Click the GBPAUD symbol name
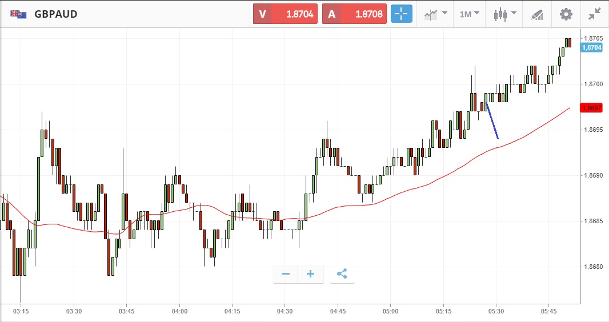609x322 pixels. (x=56, y=14)
